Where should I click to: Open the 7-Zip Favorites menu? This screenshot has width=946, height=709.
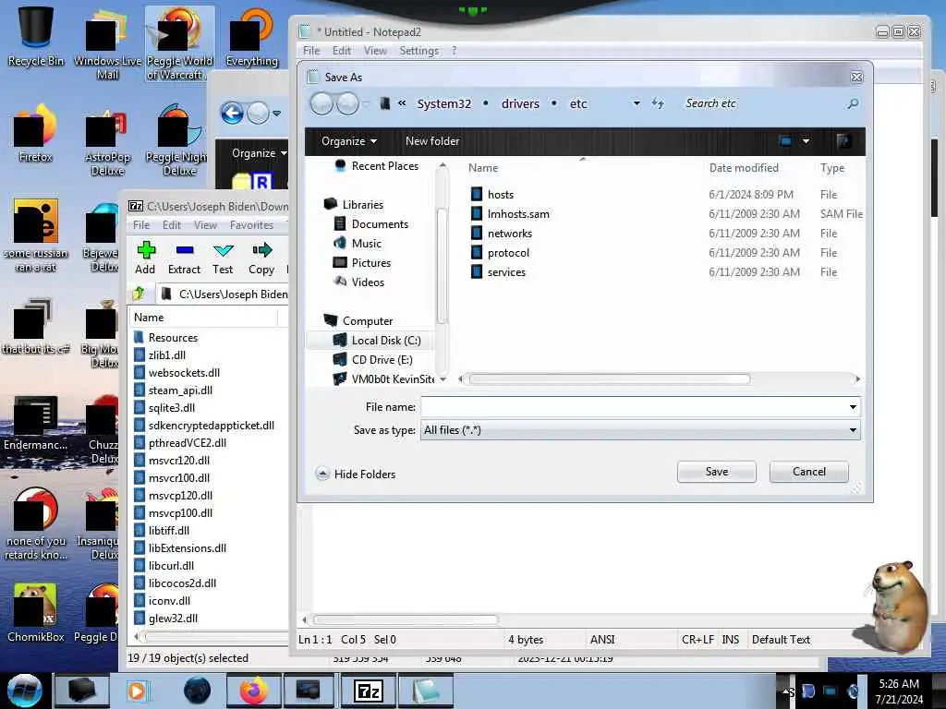pos(251,225)
